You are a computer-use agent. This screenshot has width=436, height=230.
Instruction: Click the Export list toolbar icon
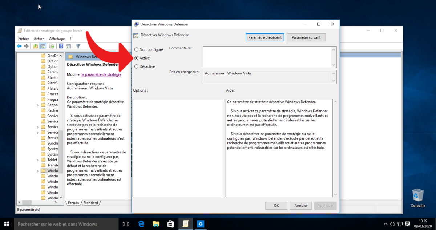[x=52, y=46]
